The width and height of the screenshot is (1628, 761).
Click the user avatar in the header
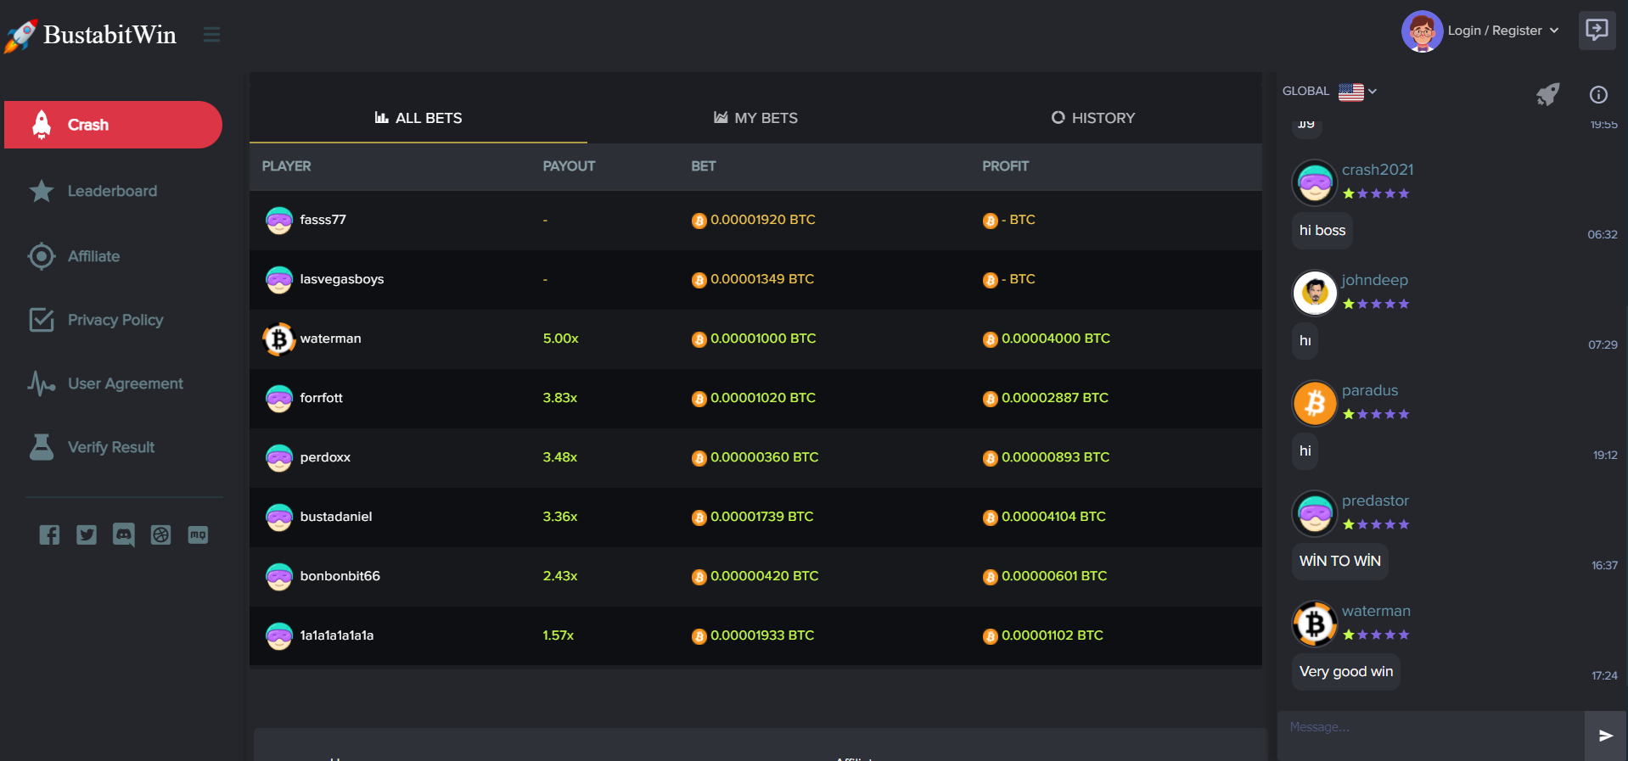(x=1423, y=31)
